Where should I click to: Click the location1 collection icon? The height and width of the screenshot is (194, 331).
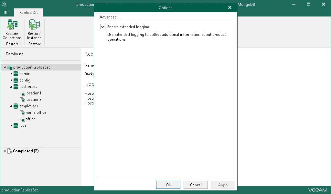point(22,93)
